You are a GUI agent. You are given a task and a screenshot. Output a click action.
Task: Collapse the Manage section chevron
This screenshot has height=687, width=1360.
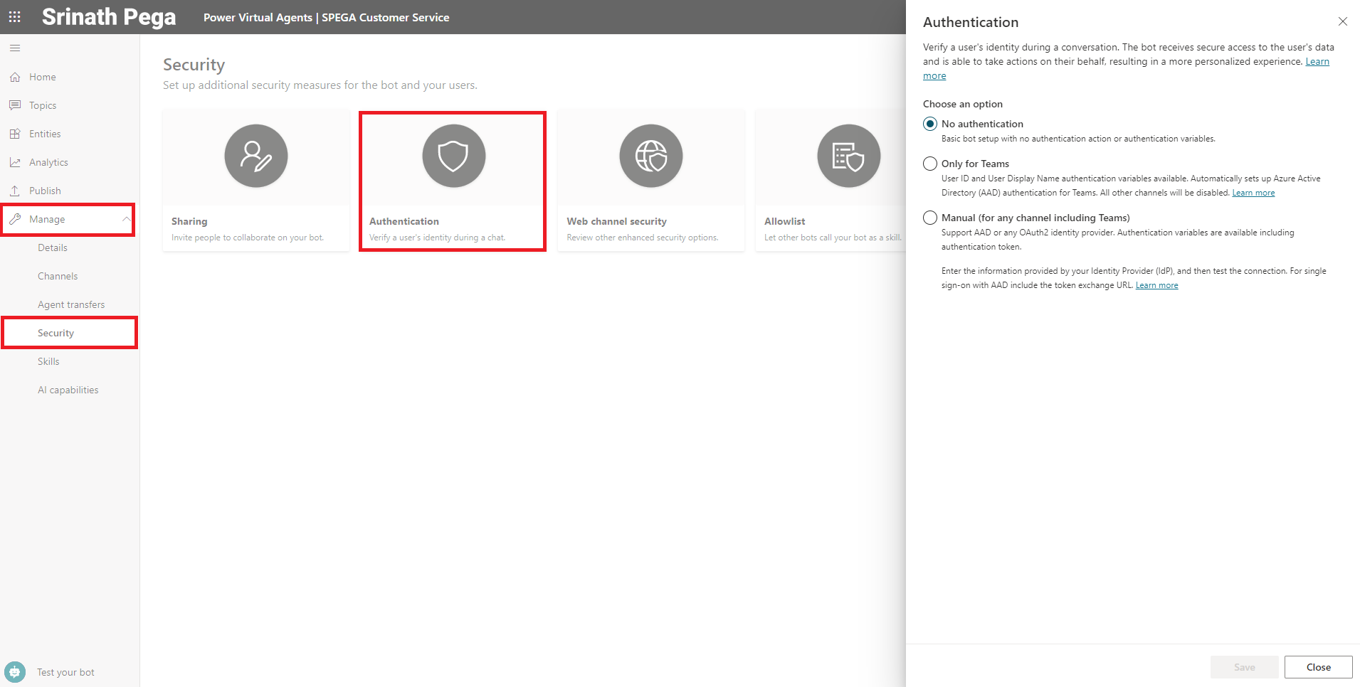tap(126, 219)
